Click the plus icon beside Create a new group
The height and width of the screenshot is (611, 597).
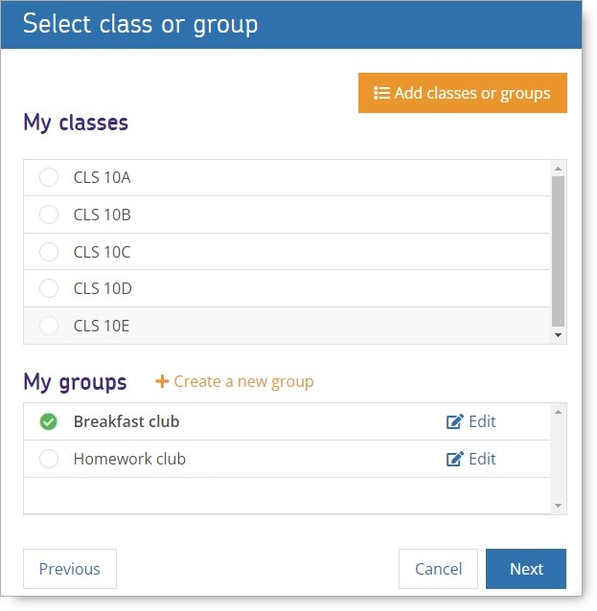162,381
